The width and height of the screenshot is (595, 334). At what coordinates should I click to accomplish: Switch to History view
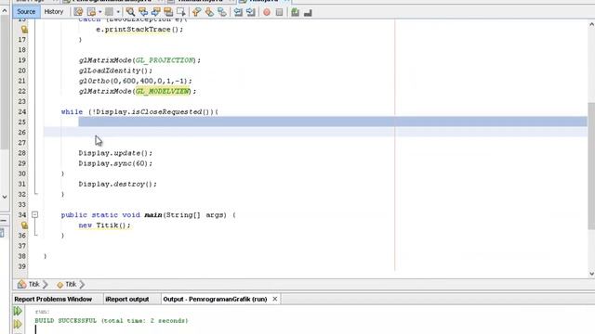(x=54, y=12)
